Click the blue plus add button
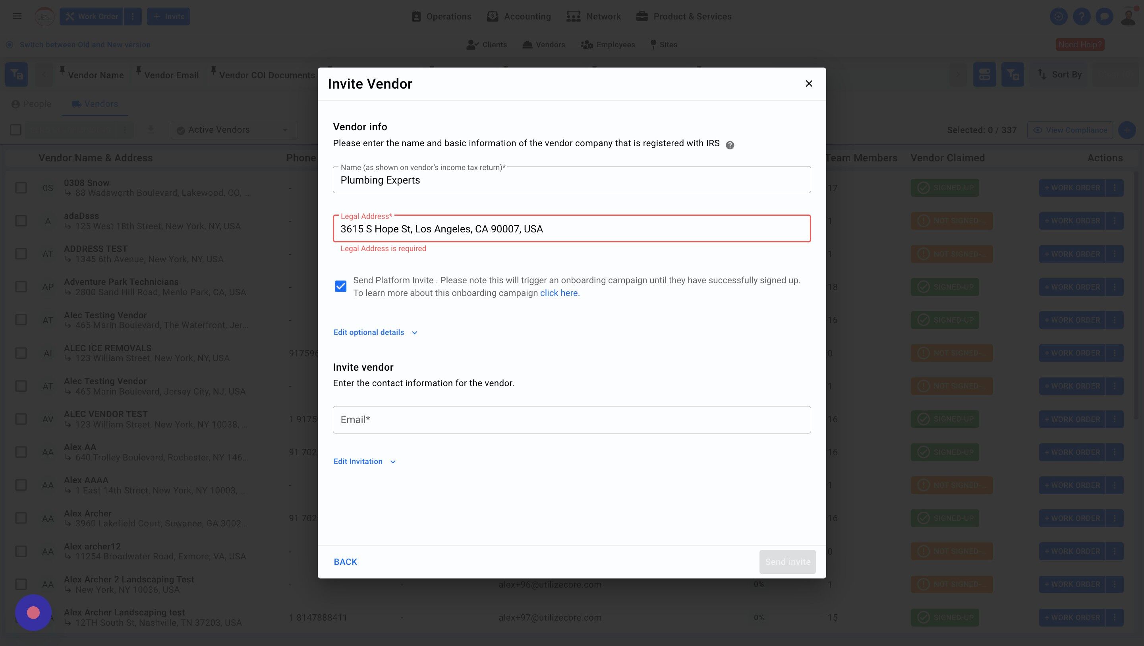The height and width of the screenshot is (646, 1144). (x=1127, y=130)
